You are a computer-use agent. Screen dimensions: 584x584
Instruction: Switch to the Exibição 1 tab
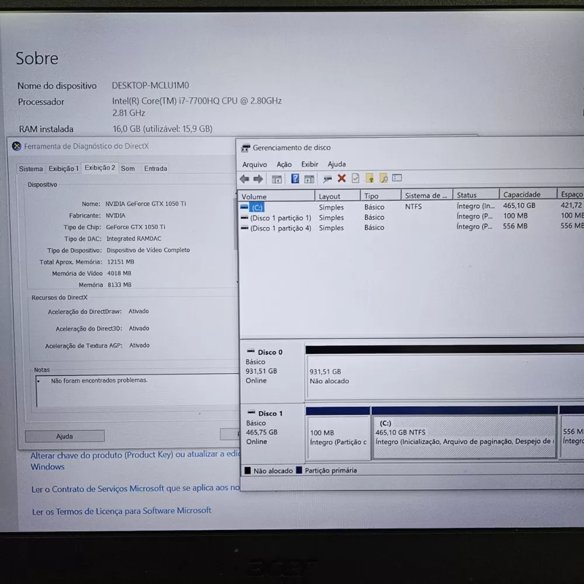point(63,169)
